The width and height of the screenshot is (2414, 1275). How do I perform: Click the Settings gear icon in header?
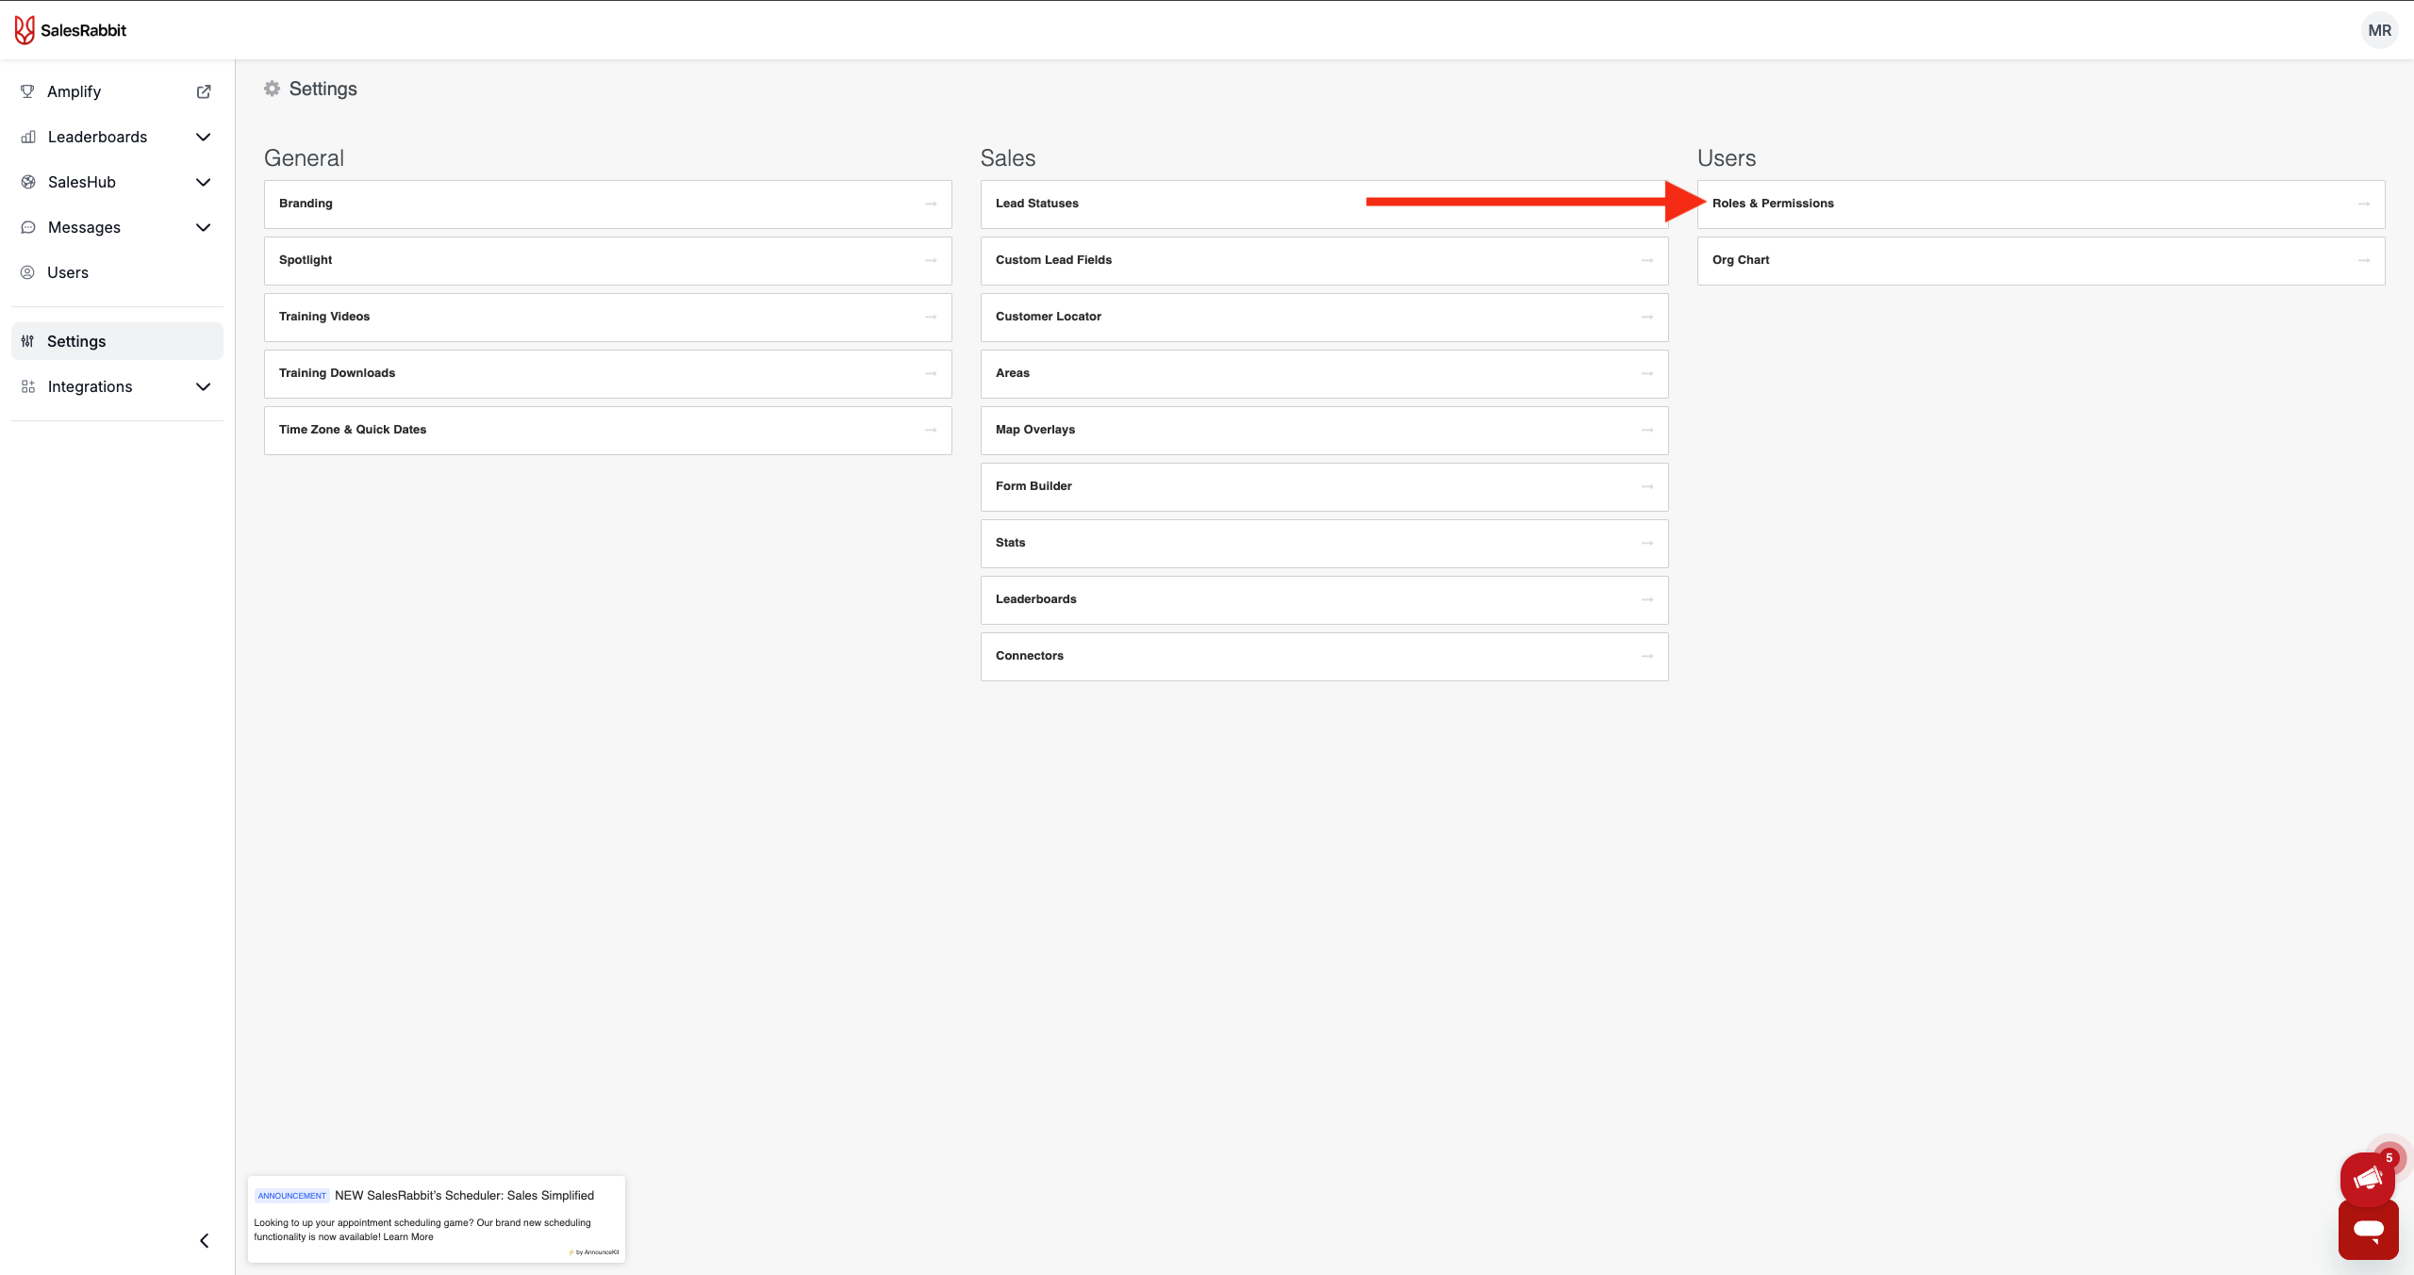[272, 89]
